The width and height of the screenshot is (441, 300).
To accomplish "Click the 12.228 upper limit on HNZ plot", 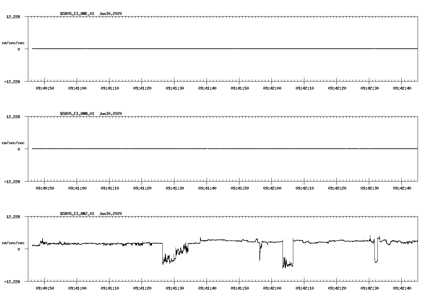I will click(x=13, y=217).
